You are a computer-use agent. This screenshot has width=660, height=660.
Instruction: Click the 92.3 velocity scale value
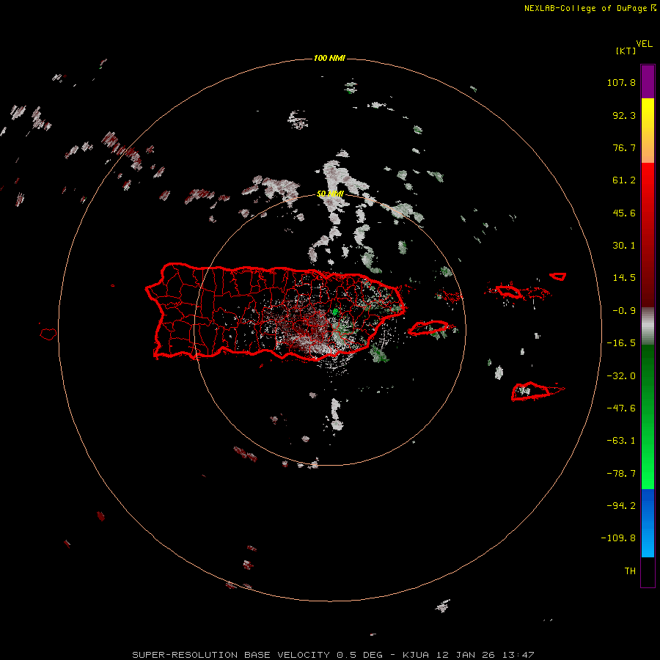624,115
